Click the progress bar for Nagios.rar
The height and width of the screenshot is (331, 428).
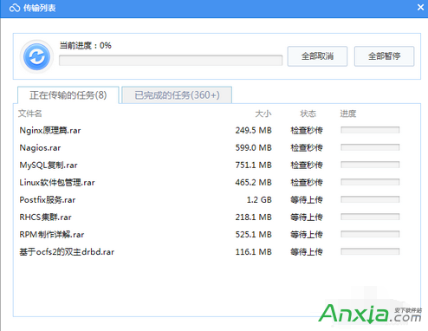(x=370, y=147)
